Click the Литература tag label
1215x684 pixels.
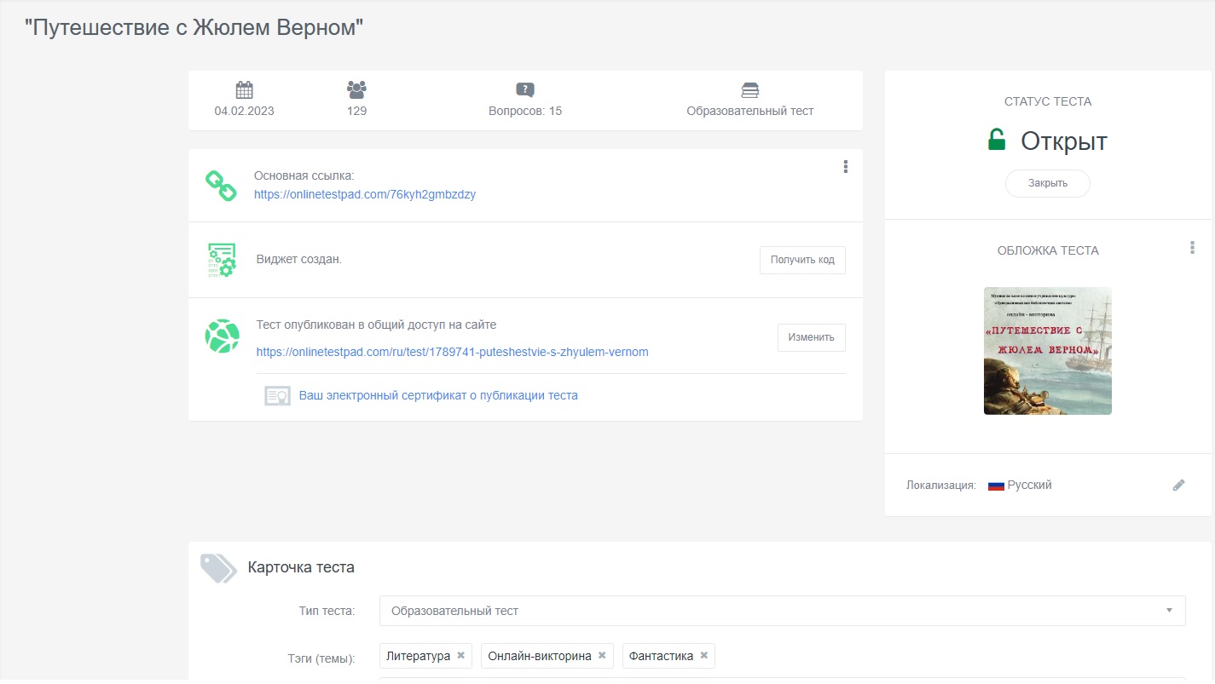[418, 656]
